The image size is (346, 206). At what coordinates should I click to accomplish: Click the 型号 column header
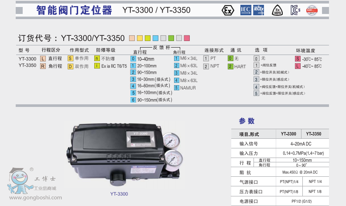[x=24, y=50]
